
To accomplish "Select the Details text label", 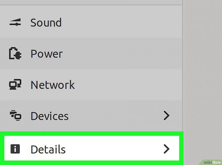I will (48, 149).
